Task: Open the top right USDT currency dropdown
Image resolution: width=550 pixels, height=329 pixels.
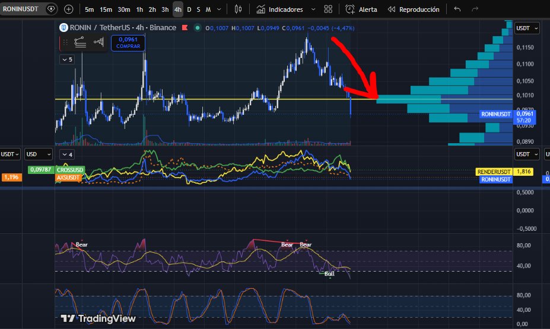Action: pos(527,28)
